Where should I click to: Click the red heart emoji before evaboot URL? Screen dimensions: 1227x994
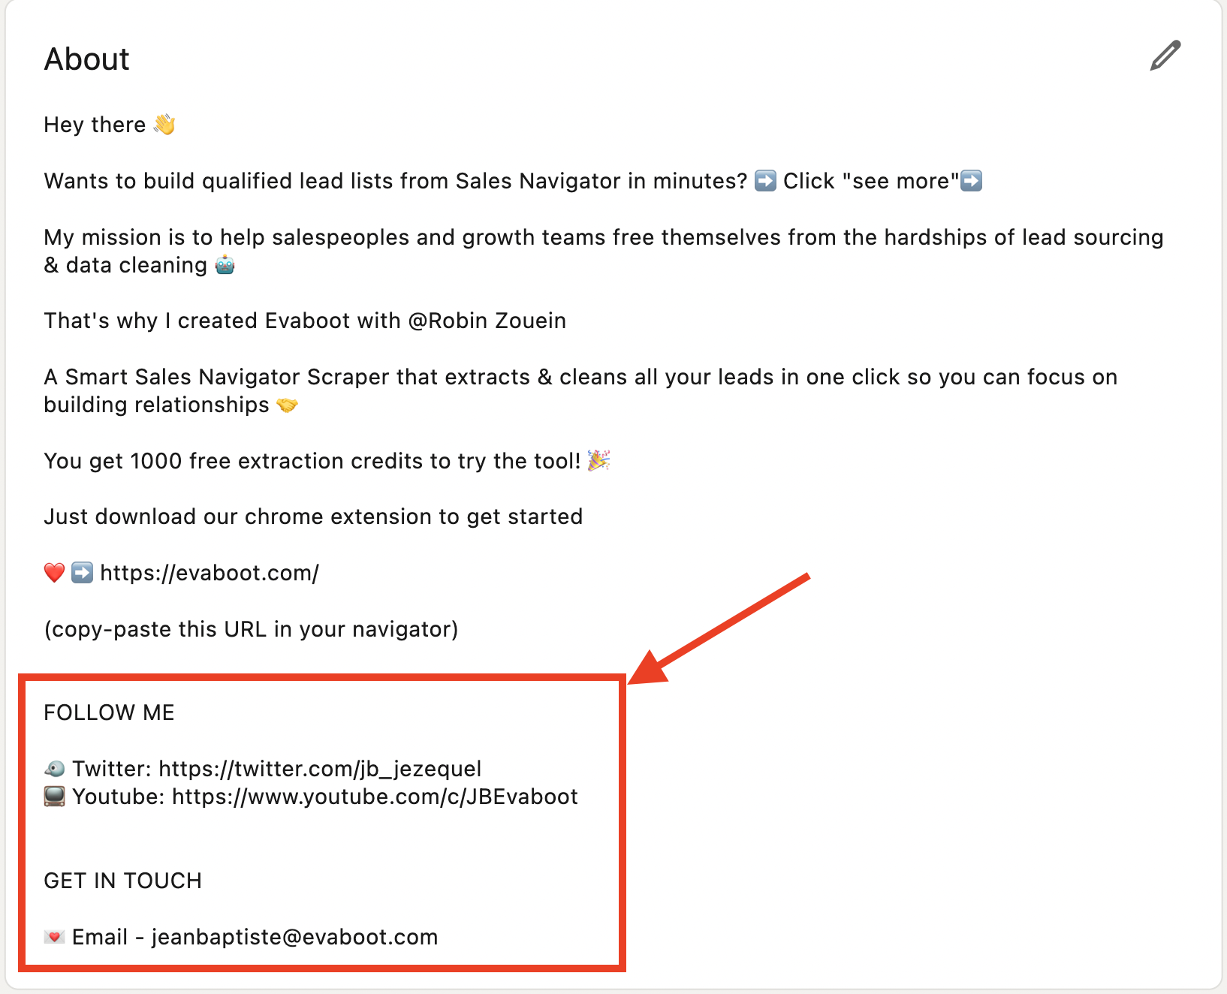pos(54,573)
